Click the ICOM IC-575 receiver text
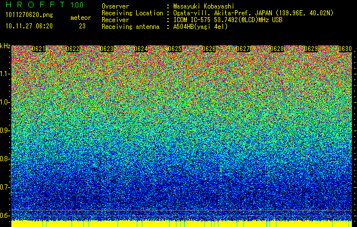The height and width of the screenshot is (227, 357). (x=228, y=20)
